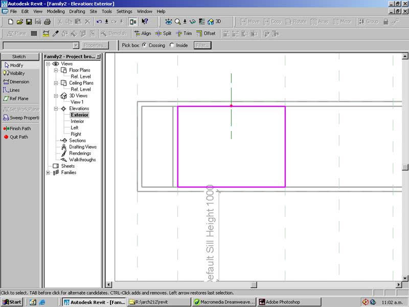Select the Align tool

click(143, 33)
